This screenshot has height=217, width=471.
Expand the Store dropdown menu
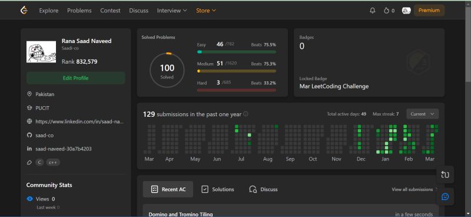[x=206, y=11]
